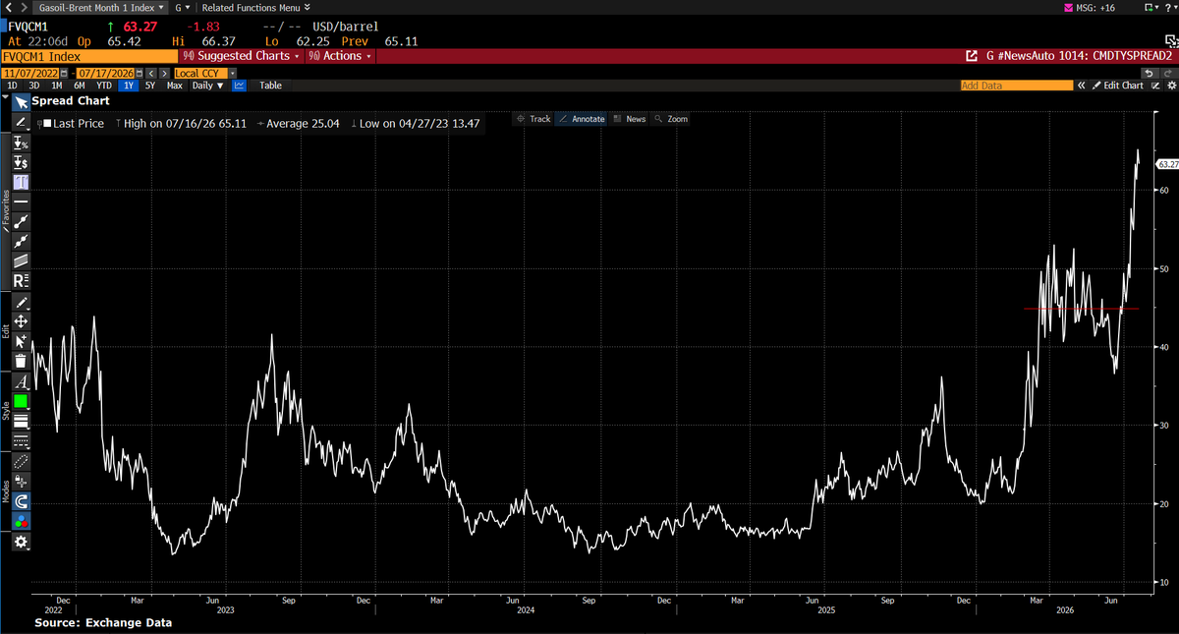Select the parallel channel tool
The image size is (1179, 634).
point(21,260)
